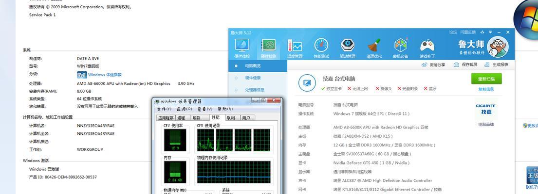Open Windows 体验指数 link
This screenshot has width=538, height=194.
(105, 75)
